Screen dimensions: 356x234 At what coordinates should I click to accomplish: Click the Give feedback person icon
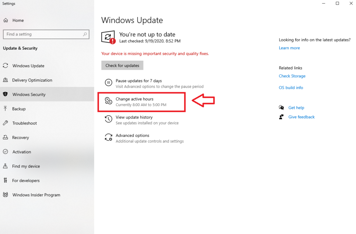281,117
